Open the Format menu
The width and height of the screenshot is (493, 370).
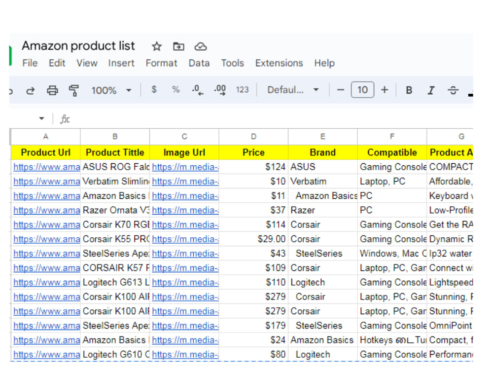click(161, 63)
